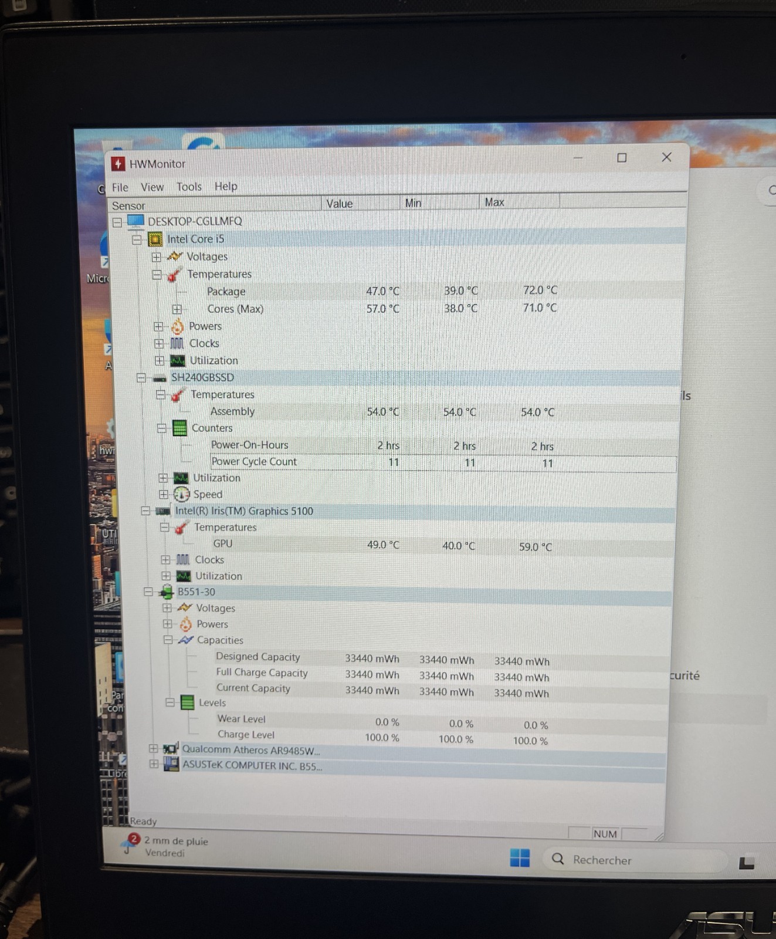Click the Speed gauge icon
The height and width of the screenshot is (939, 776).
pyautogui.click(x=181, y=494)
